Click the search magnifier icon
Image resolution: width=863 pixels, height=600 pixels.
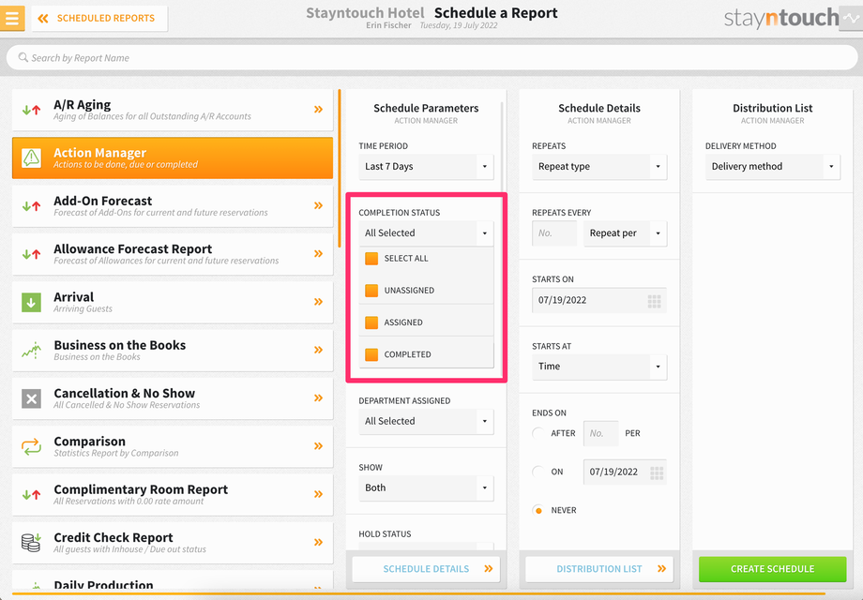23,57
